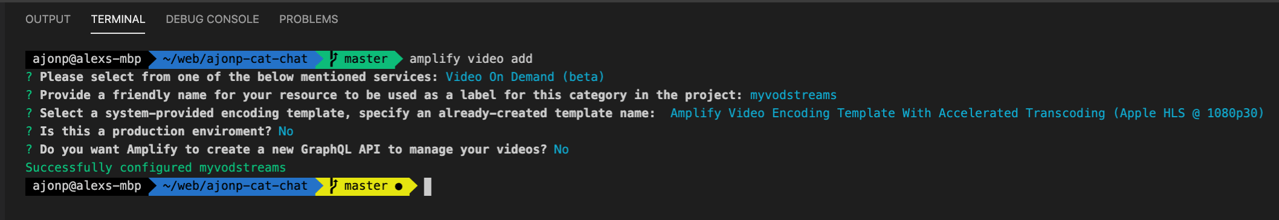Click the git branch icon in yellow prompt

pos(334,186)
